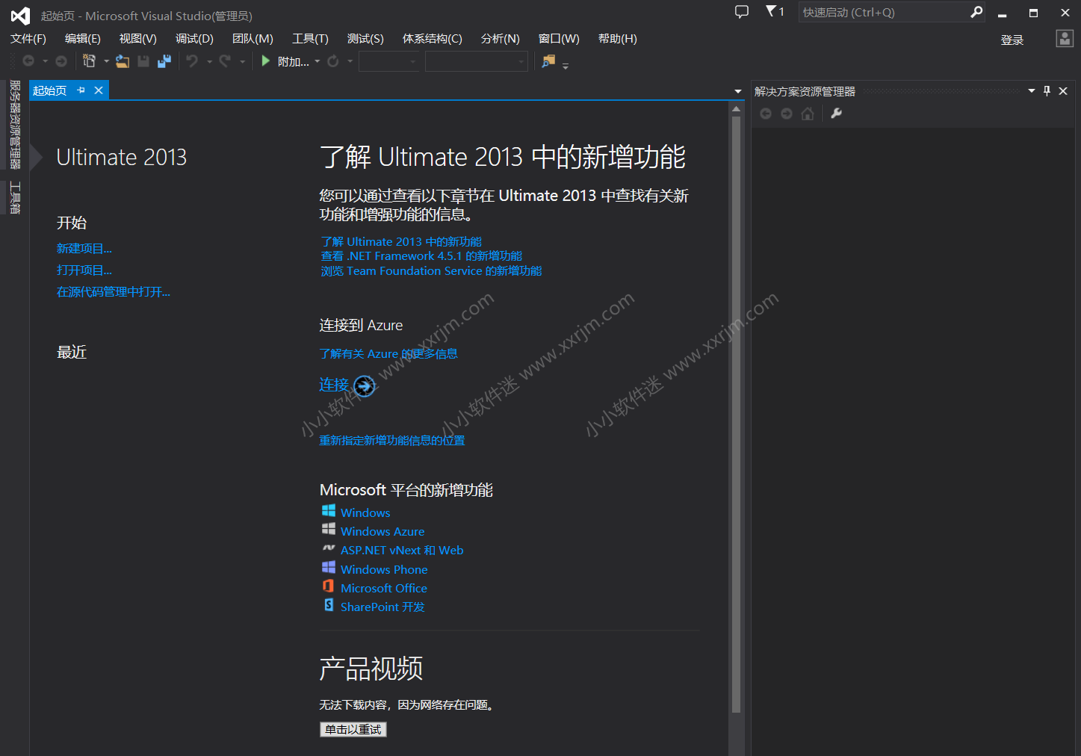Click the start page vertical scrollbar thumb
The height and width of the screenshot is (756, 1081).
coord(736,415)
